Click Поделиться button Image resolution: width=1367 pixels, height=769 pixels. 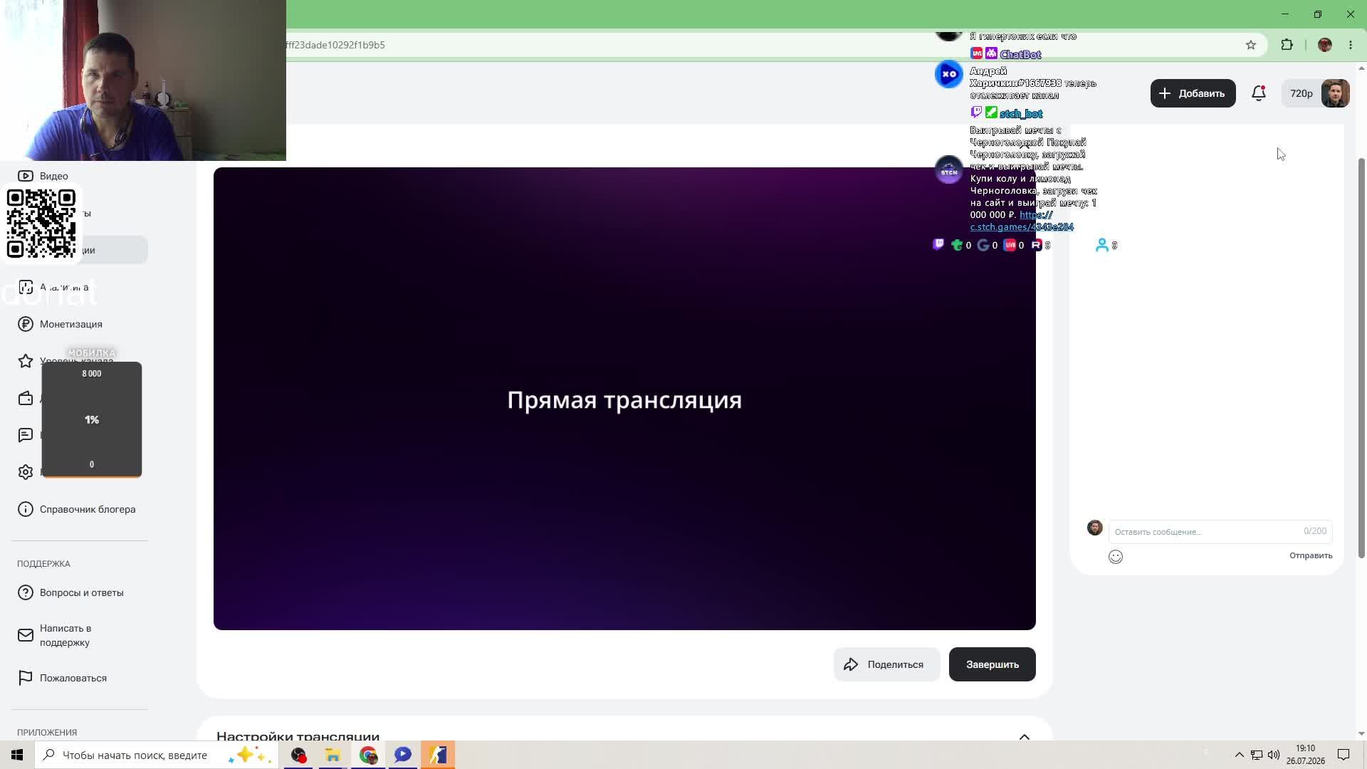(x=886, y=664)
